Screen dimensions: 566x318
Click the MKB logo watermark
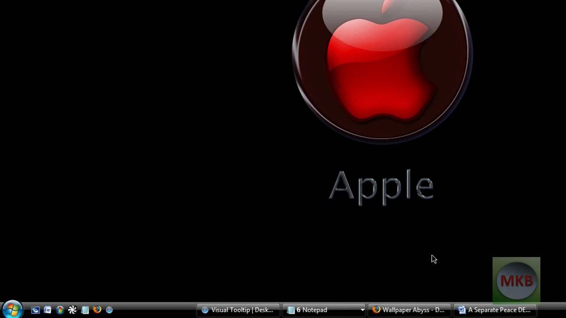(x=516, y=280)
